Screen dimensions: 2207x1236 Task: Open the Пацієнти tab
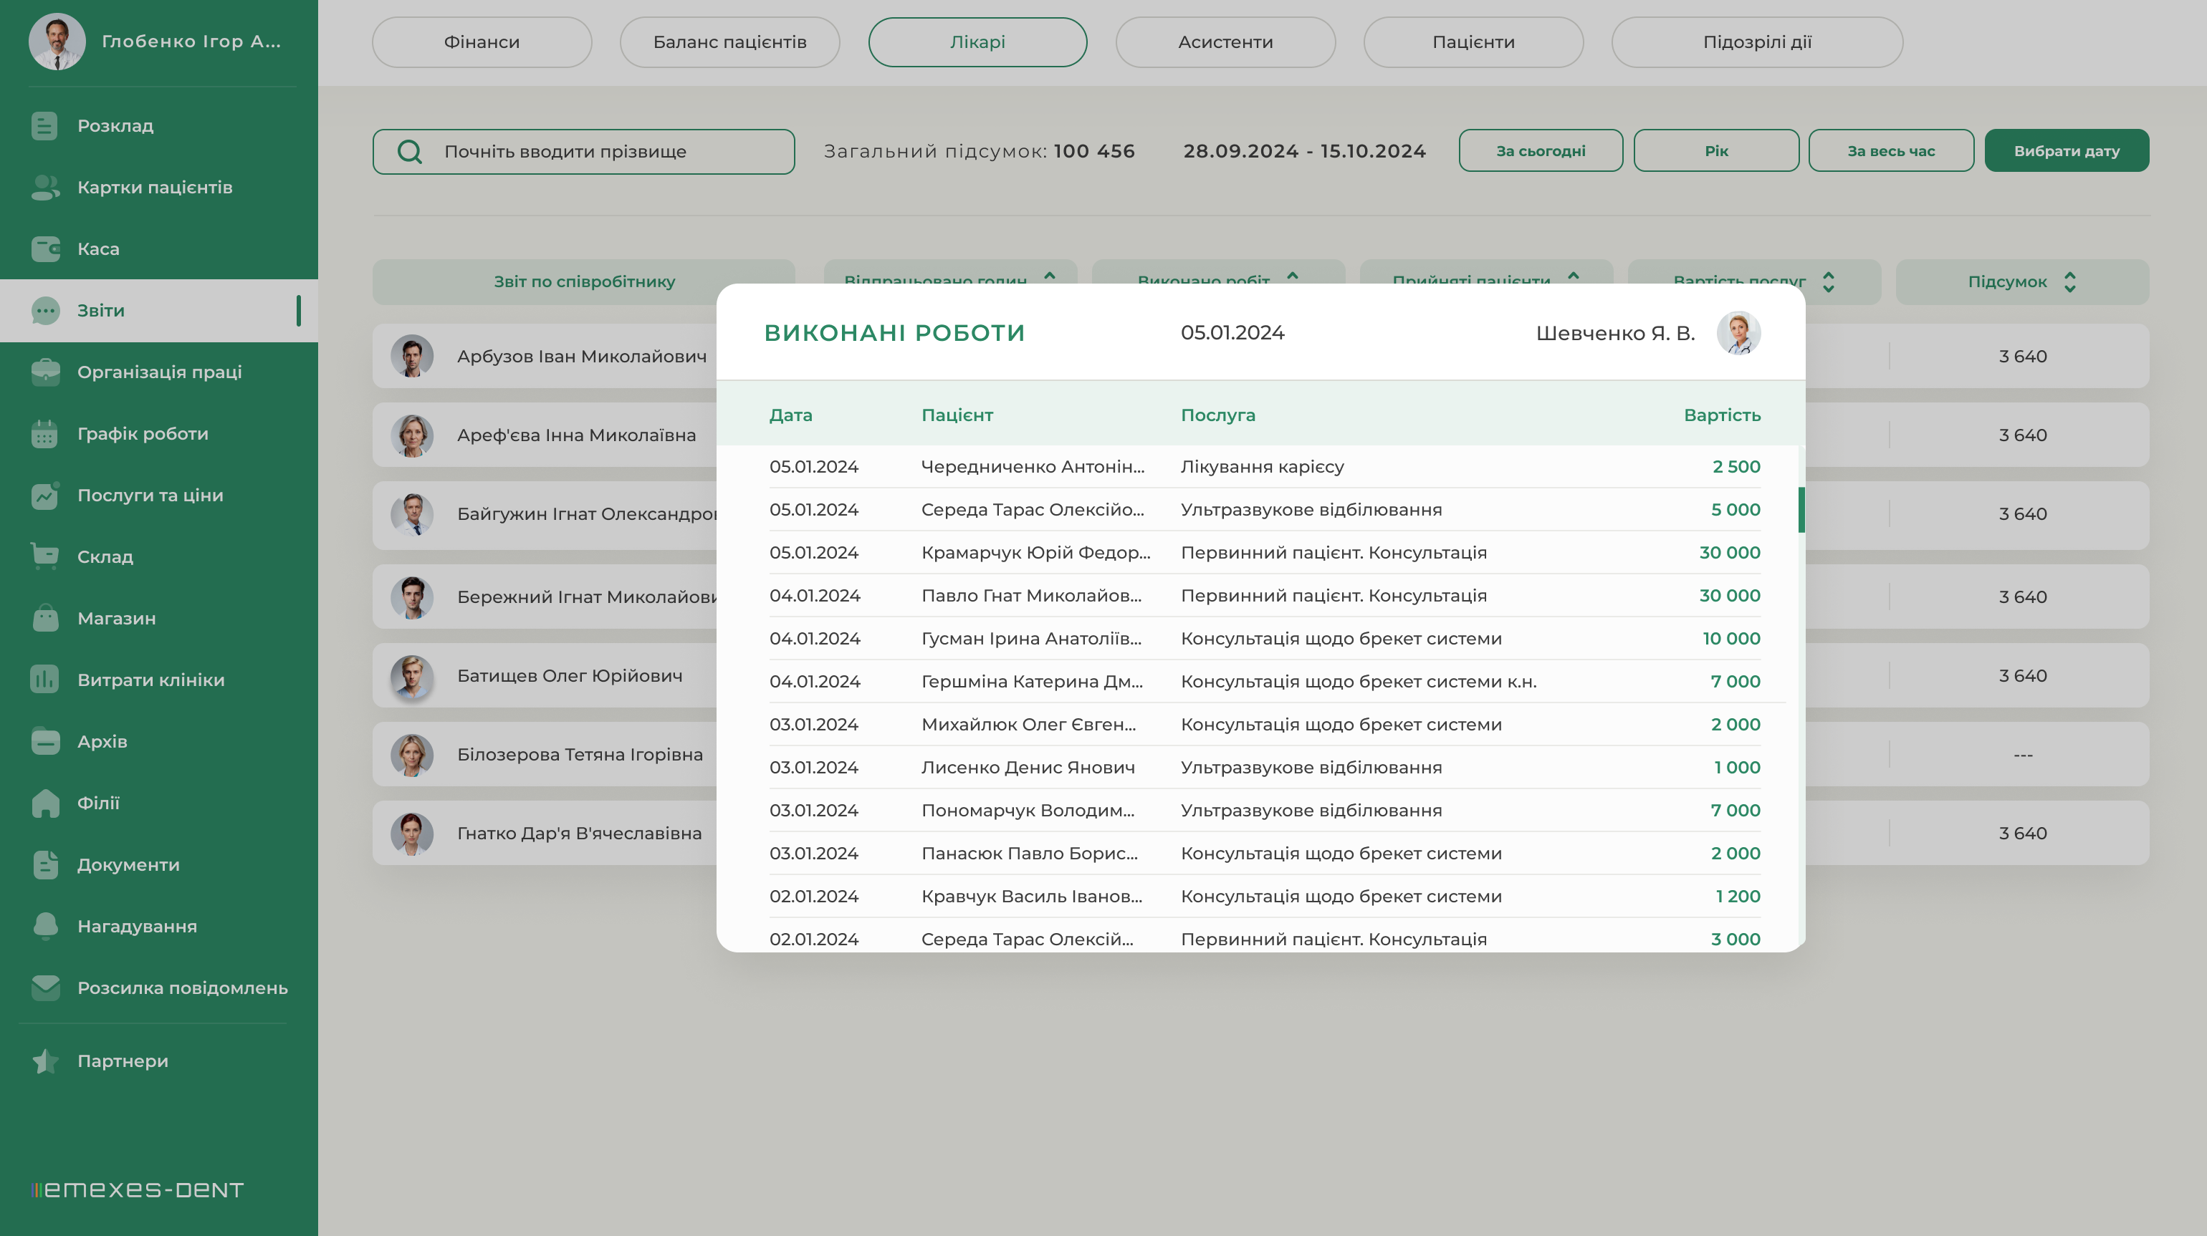click(x=1474, y=42)
